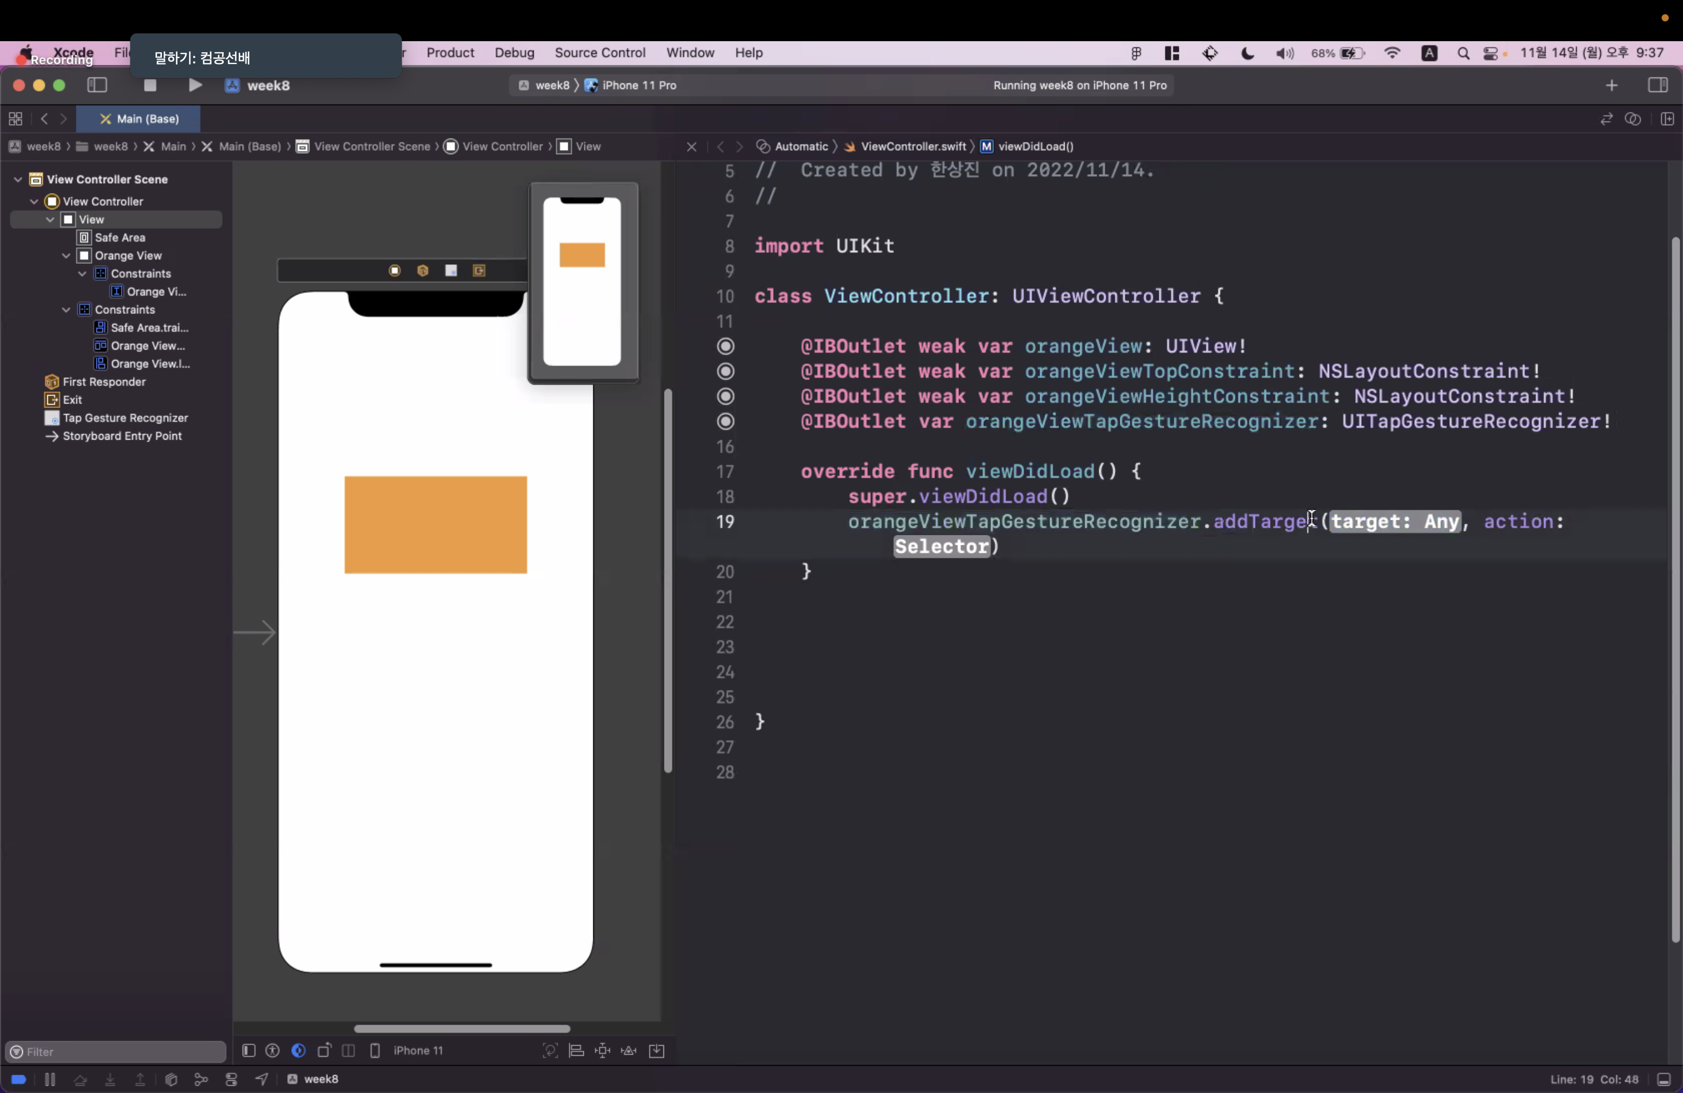Toggle the navigator sidebar in toolbar
Viewport: 1683px width, 1093px height.
(x=97, y=86)
